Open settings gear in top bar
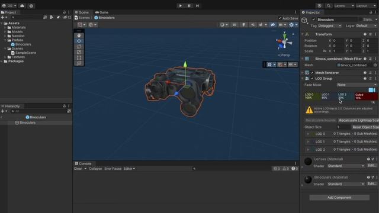This screenshot has width=379, height=213. 31,6
